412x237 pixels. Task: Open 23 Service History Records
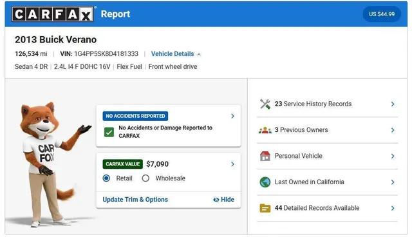click(x=327, y=104)
